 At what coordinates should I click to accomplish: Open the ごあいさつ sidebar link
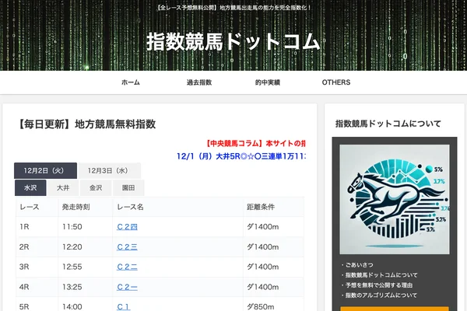[359, 265]
